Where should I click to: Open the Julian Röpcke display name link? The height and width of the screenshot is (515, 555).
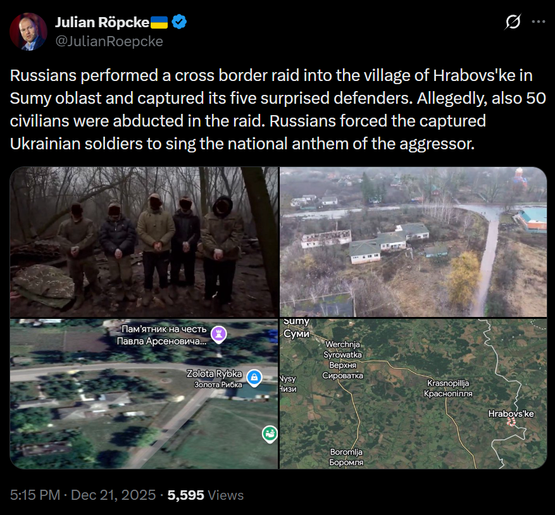[x=102, y=22]
